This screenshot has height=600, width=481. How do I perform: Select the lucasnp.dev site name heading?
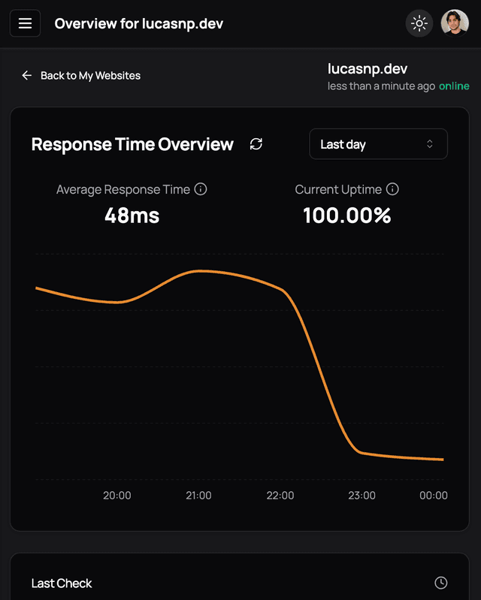tap(368, 69)
